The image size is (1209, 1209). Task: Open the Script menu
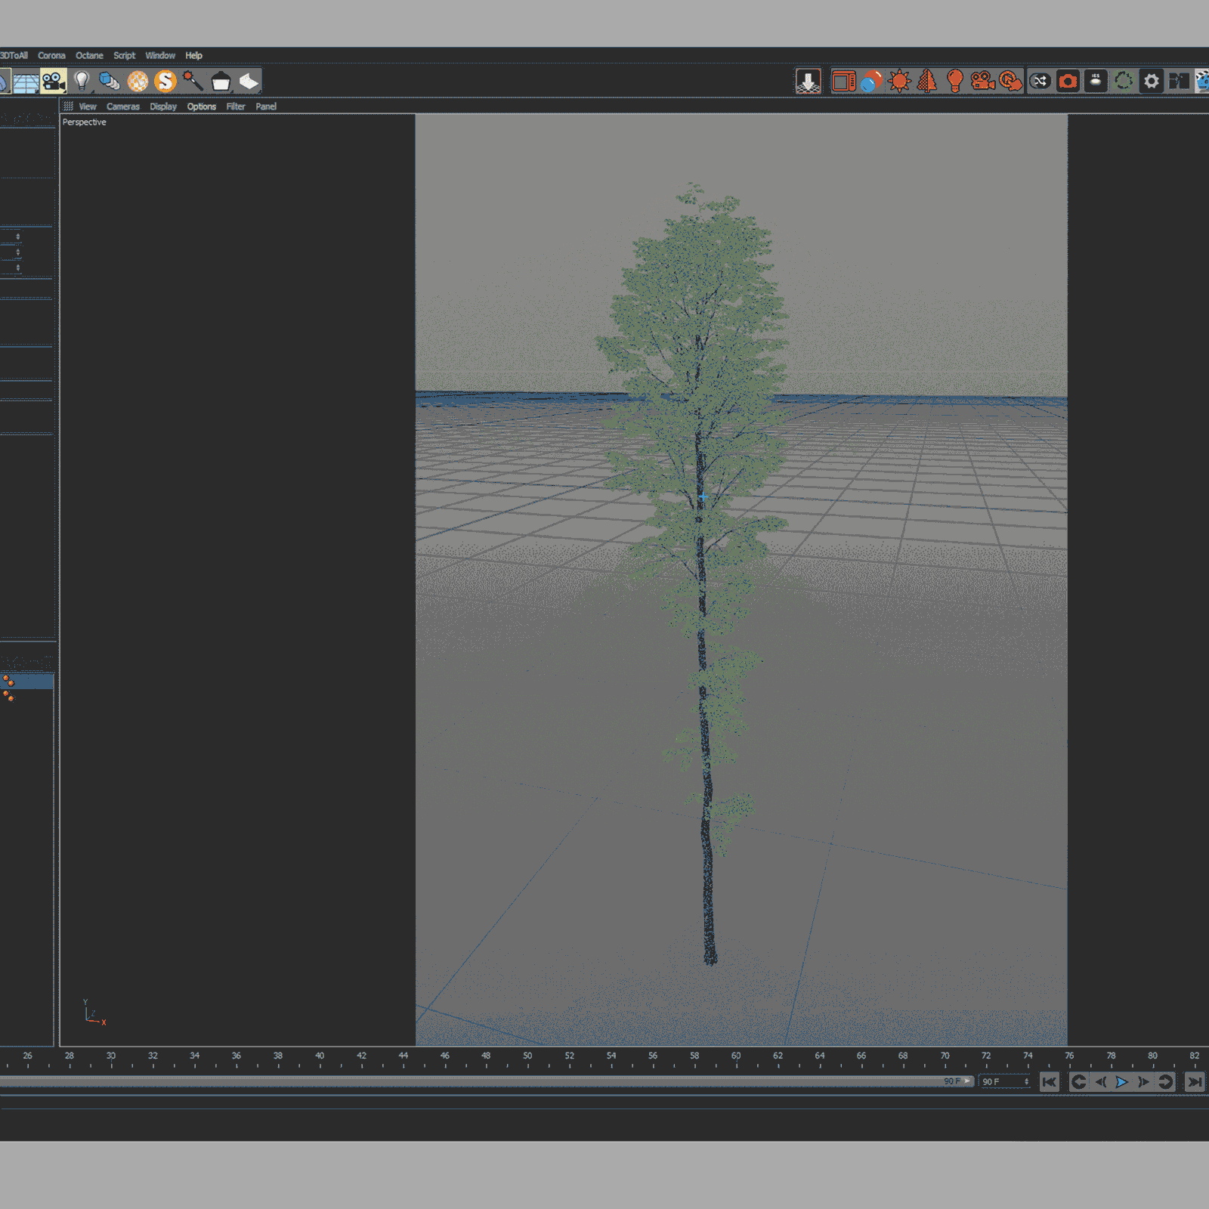pyautogui.click(x=124, y=55)
